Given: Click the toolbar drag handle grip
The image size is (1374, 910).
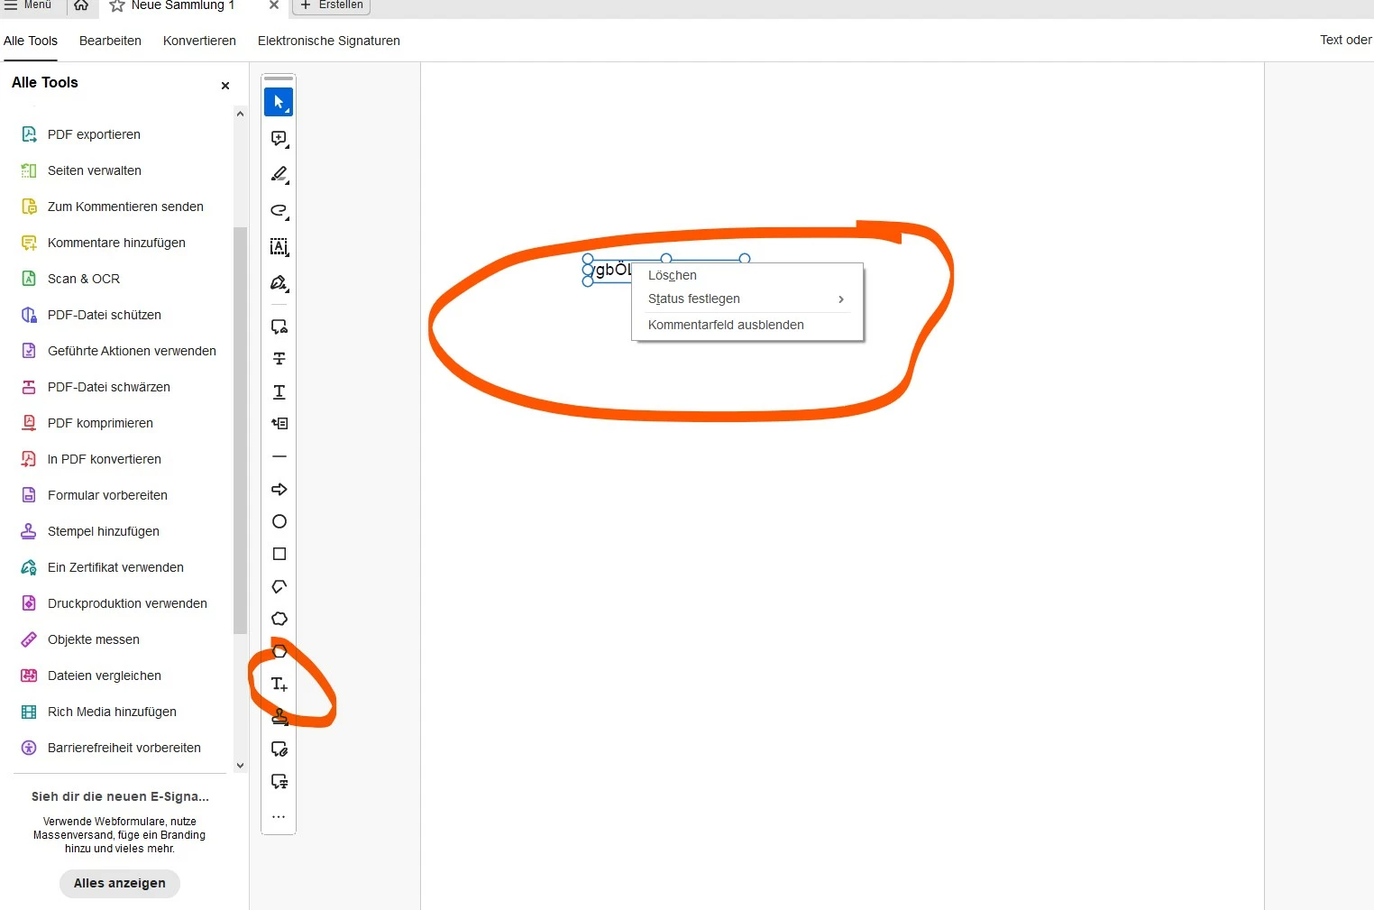Looking at the screenshot, I should (x=279, y=78).
